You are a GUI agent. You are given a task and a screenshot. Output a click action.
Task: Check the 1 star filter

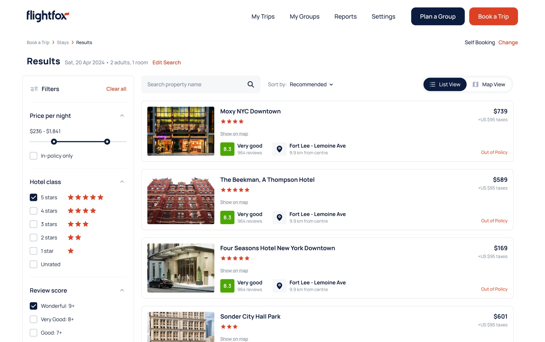(x=33, y=251)
